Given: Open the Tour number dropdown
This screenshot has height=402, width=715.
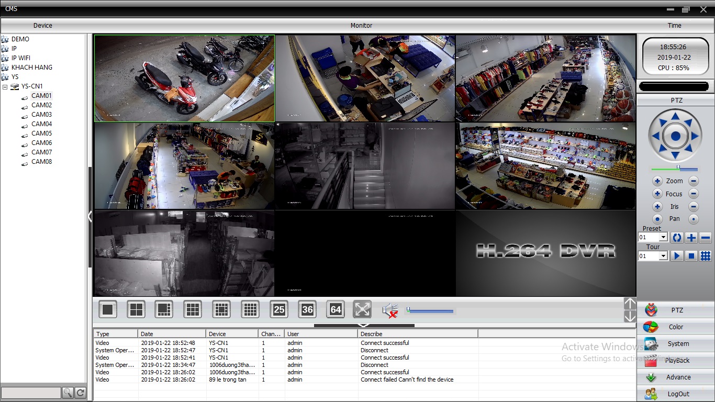Looking at the screenshot, I should pos(664,255).
